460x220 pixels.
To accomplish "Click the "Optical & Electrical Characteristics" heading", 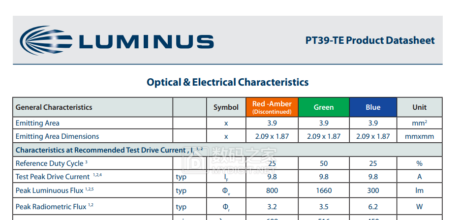I will pos(227,82).
